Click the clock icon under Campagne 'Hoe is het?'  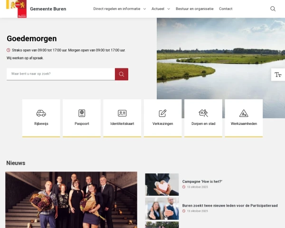point(184,187)
